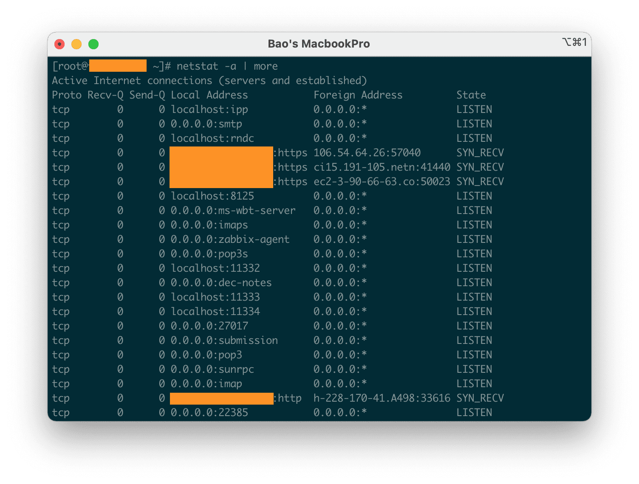Click the ⌥⌘1 window shortcut indicator

coord(574,42)
